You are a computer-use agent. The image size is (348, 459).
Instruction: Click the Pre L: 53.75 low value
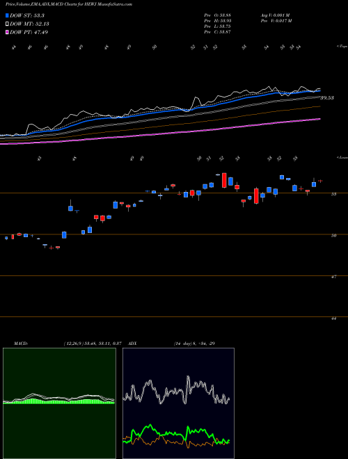(x=218, y=26)
